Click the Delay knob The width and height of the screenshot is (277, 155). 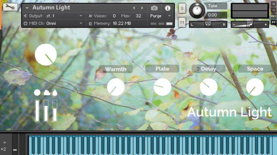click(209, 87)
